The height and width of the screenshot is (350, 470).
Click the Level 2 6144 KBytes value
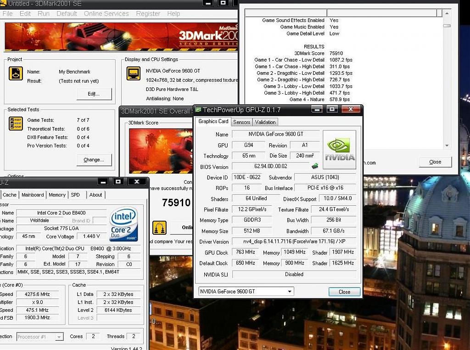[118, 310]
